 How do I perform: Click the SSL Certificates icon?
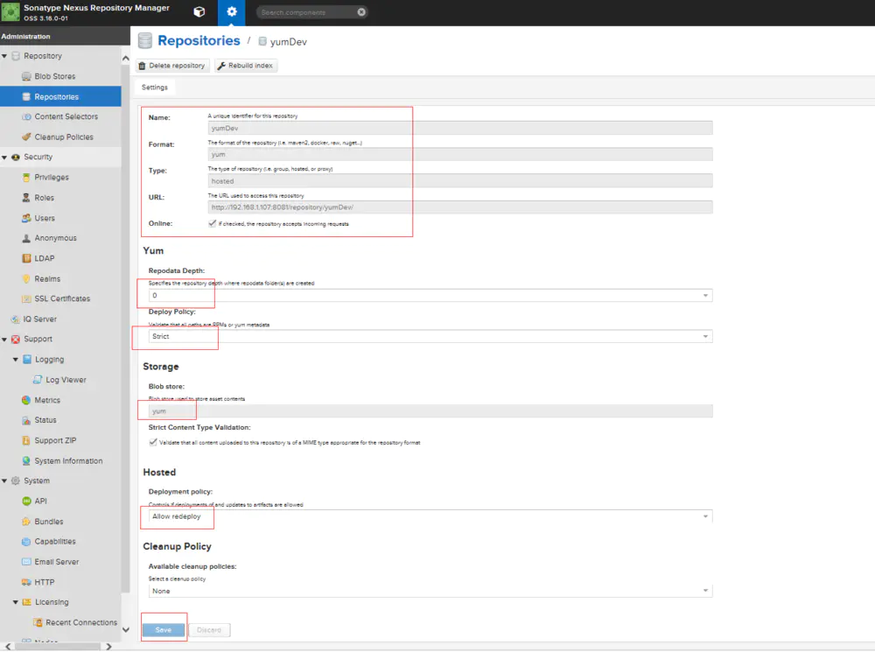coord(26,298)
